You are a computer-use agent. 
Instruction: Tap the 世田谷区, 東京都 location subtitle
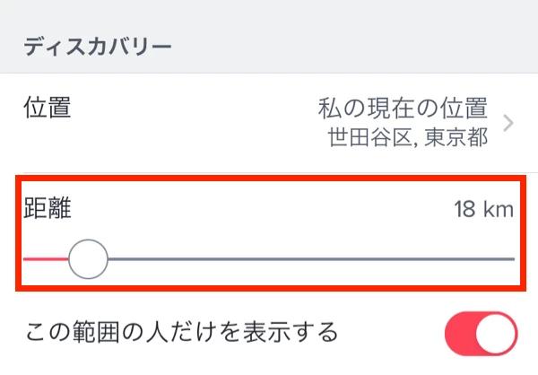[409, 137]
